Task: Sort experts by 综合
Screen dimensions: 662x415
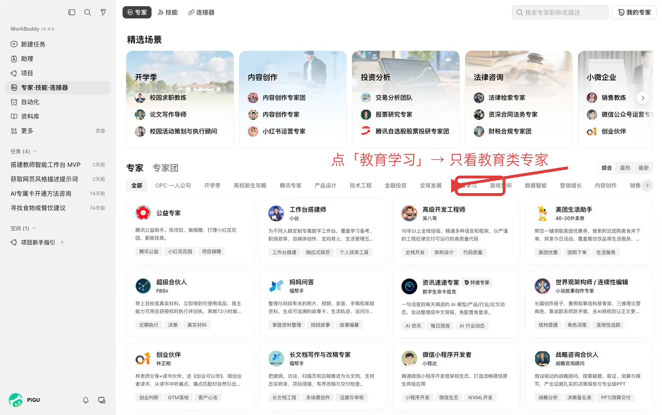Action: tap(607, 168)
